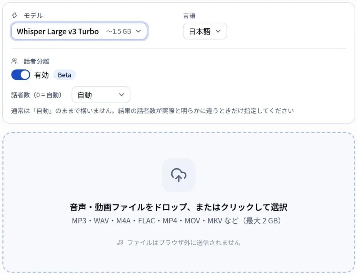Click the music note icon near privacy notice
The image size is (357, 275).
120,243
